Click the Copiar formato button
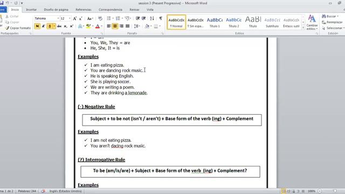Screen dimensions: 345x194 [x=18, y=28]
